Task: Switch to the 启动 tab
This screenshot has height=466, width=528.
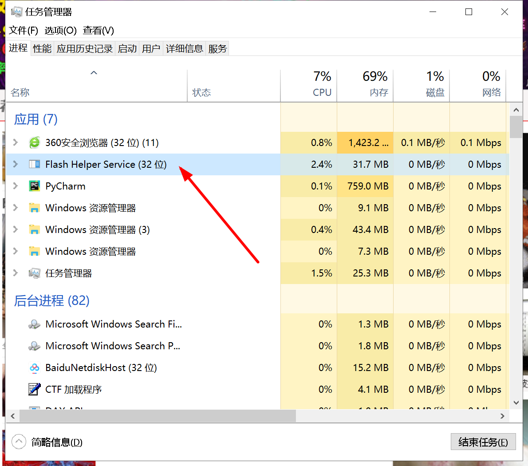Action: click(x=127, y=49)
